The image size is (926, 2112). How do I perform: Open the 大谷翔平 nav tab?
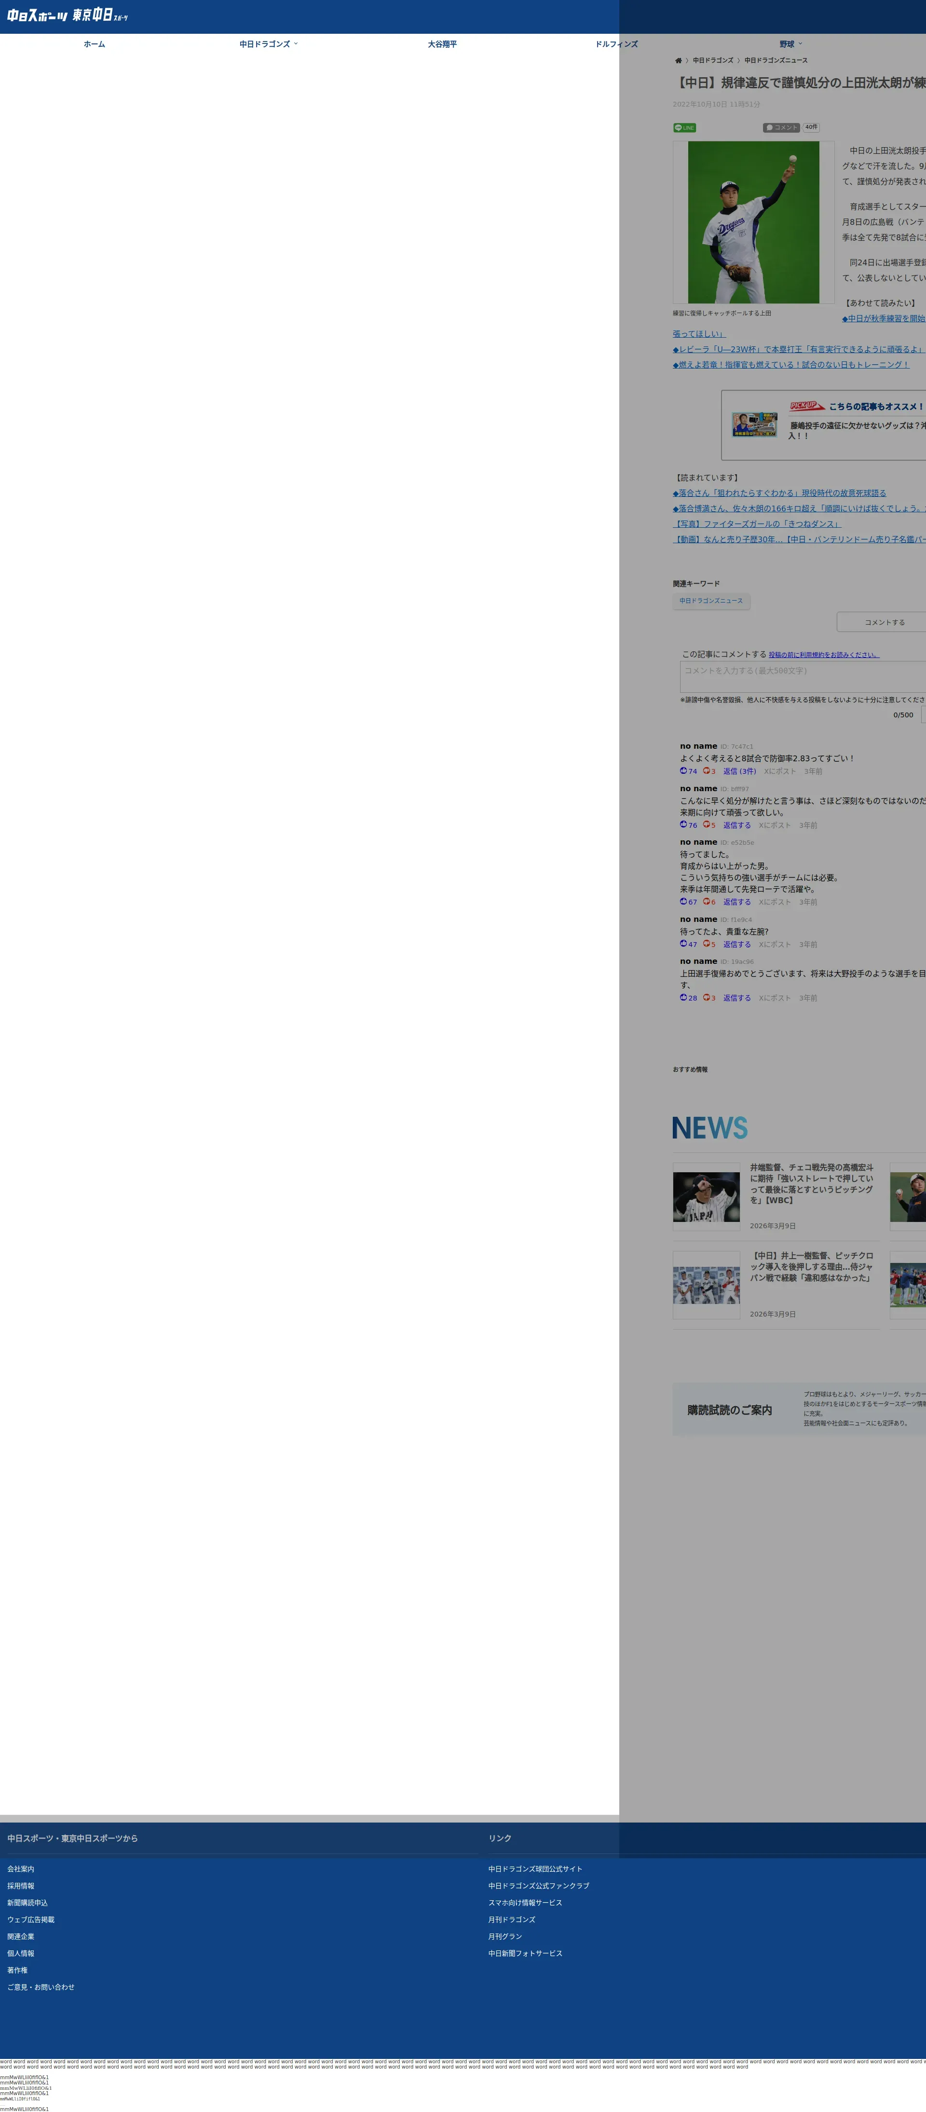pos(442,44)
